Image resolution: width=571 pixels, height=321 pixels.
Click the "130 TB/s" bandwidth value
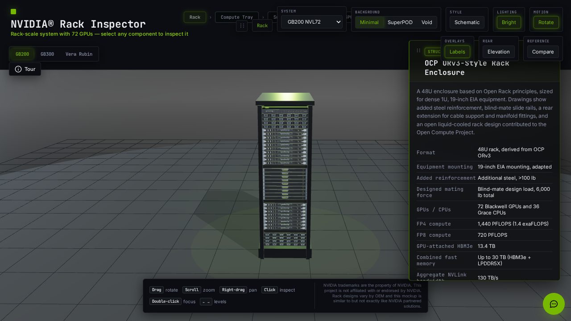tap(488, 278)
